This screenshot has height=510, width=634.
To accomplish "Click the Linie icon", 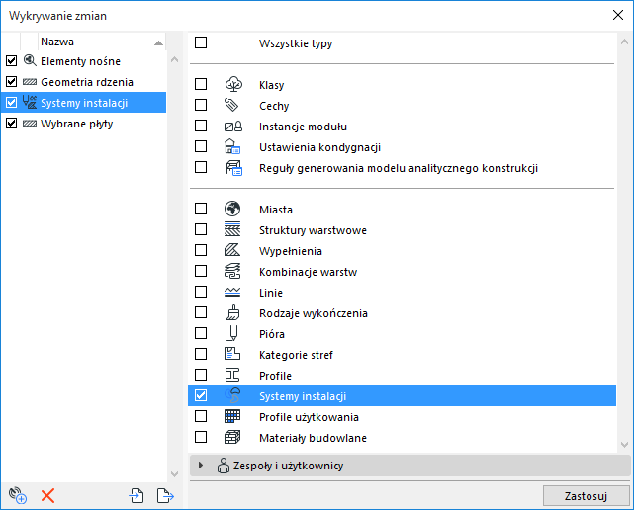I will [232, 293].
